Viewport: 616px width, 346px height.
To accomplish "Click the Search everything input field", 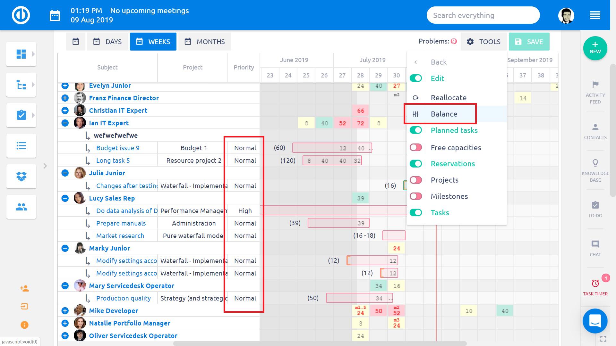I will (483, 15).
